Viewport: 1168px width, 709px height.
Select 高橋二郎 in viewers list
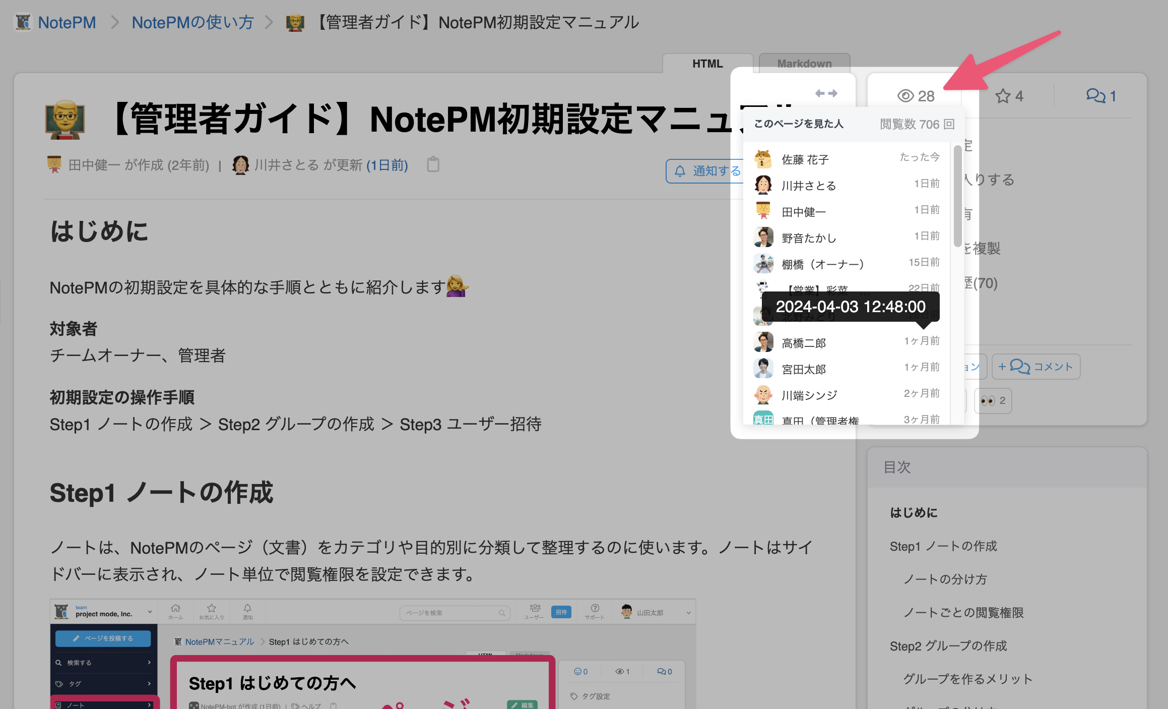[847, 343]
